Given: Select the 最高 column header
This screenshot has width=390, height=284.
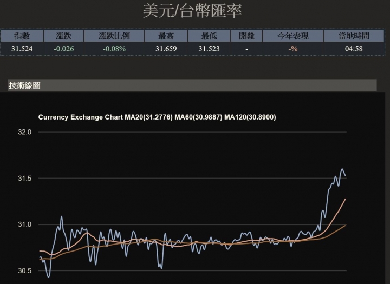Looking at the screenshot, I should click(x=166, y=36).
